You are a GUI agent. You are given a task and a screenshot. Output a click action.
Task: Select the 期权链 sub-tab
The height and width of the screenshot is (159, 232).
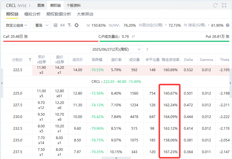click(12, 14)
